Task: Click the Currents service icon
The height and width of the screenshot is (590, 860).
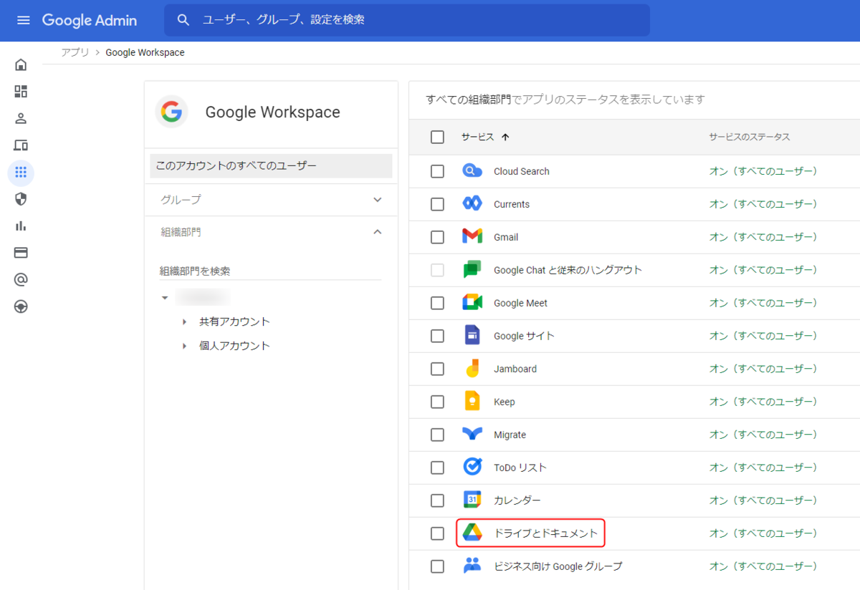Action: pos(472,204)
